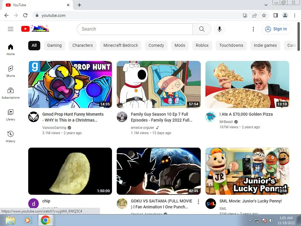Image resolution: width=301 pixels, height=226 pixels.
Task: Open File Explorer from taskbar
Action: point(10,220)
